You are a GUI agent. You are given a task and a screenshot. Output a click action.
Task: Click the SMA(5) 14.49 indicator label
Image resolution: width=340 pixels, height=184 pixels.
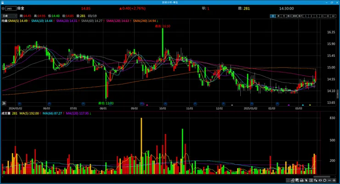click(x=18, y=21)
